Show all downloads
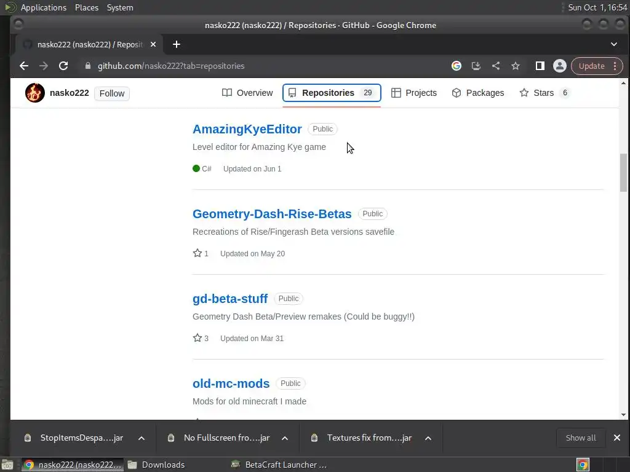The height and width of the screenshot is (472, 630). click(581, 438)
